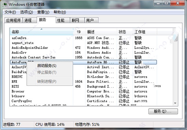Click the Computer Bro... description cell
Screen dimensions: 187x130
[x=100, y=91]
